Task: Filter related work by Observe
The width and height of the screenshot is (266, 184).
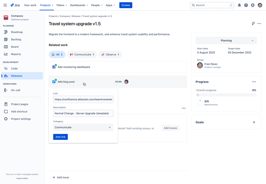Action: (x=110, y=54)
